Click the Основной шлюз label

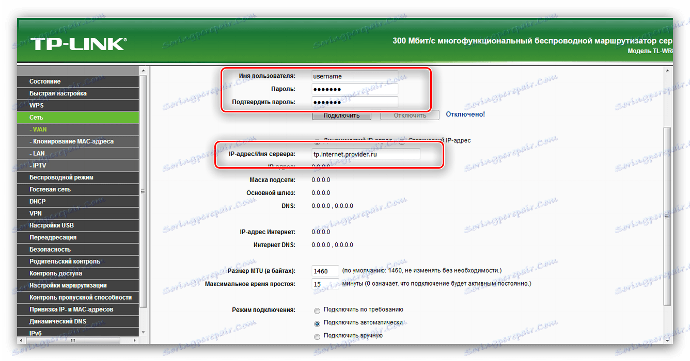(x=271, y=193)
